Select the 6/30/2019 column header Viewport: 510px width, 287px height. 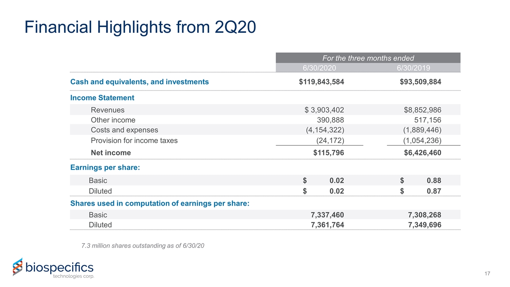pos(413,67)
